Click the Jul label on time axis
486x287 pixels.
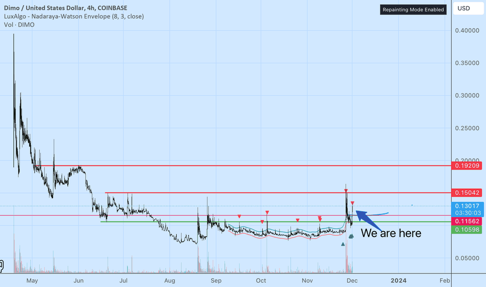click(x=124, y=281)
